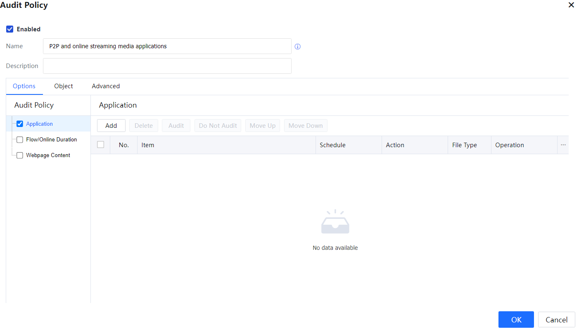Click the Add button
The image size is (579, 329).
pyautogui.click(x=111, y=126)
